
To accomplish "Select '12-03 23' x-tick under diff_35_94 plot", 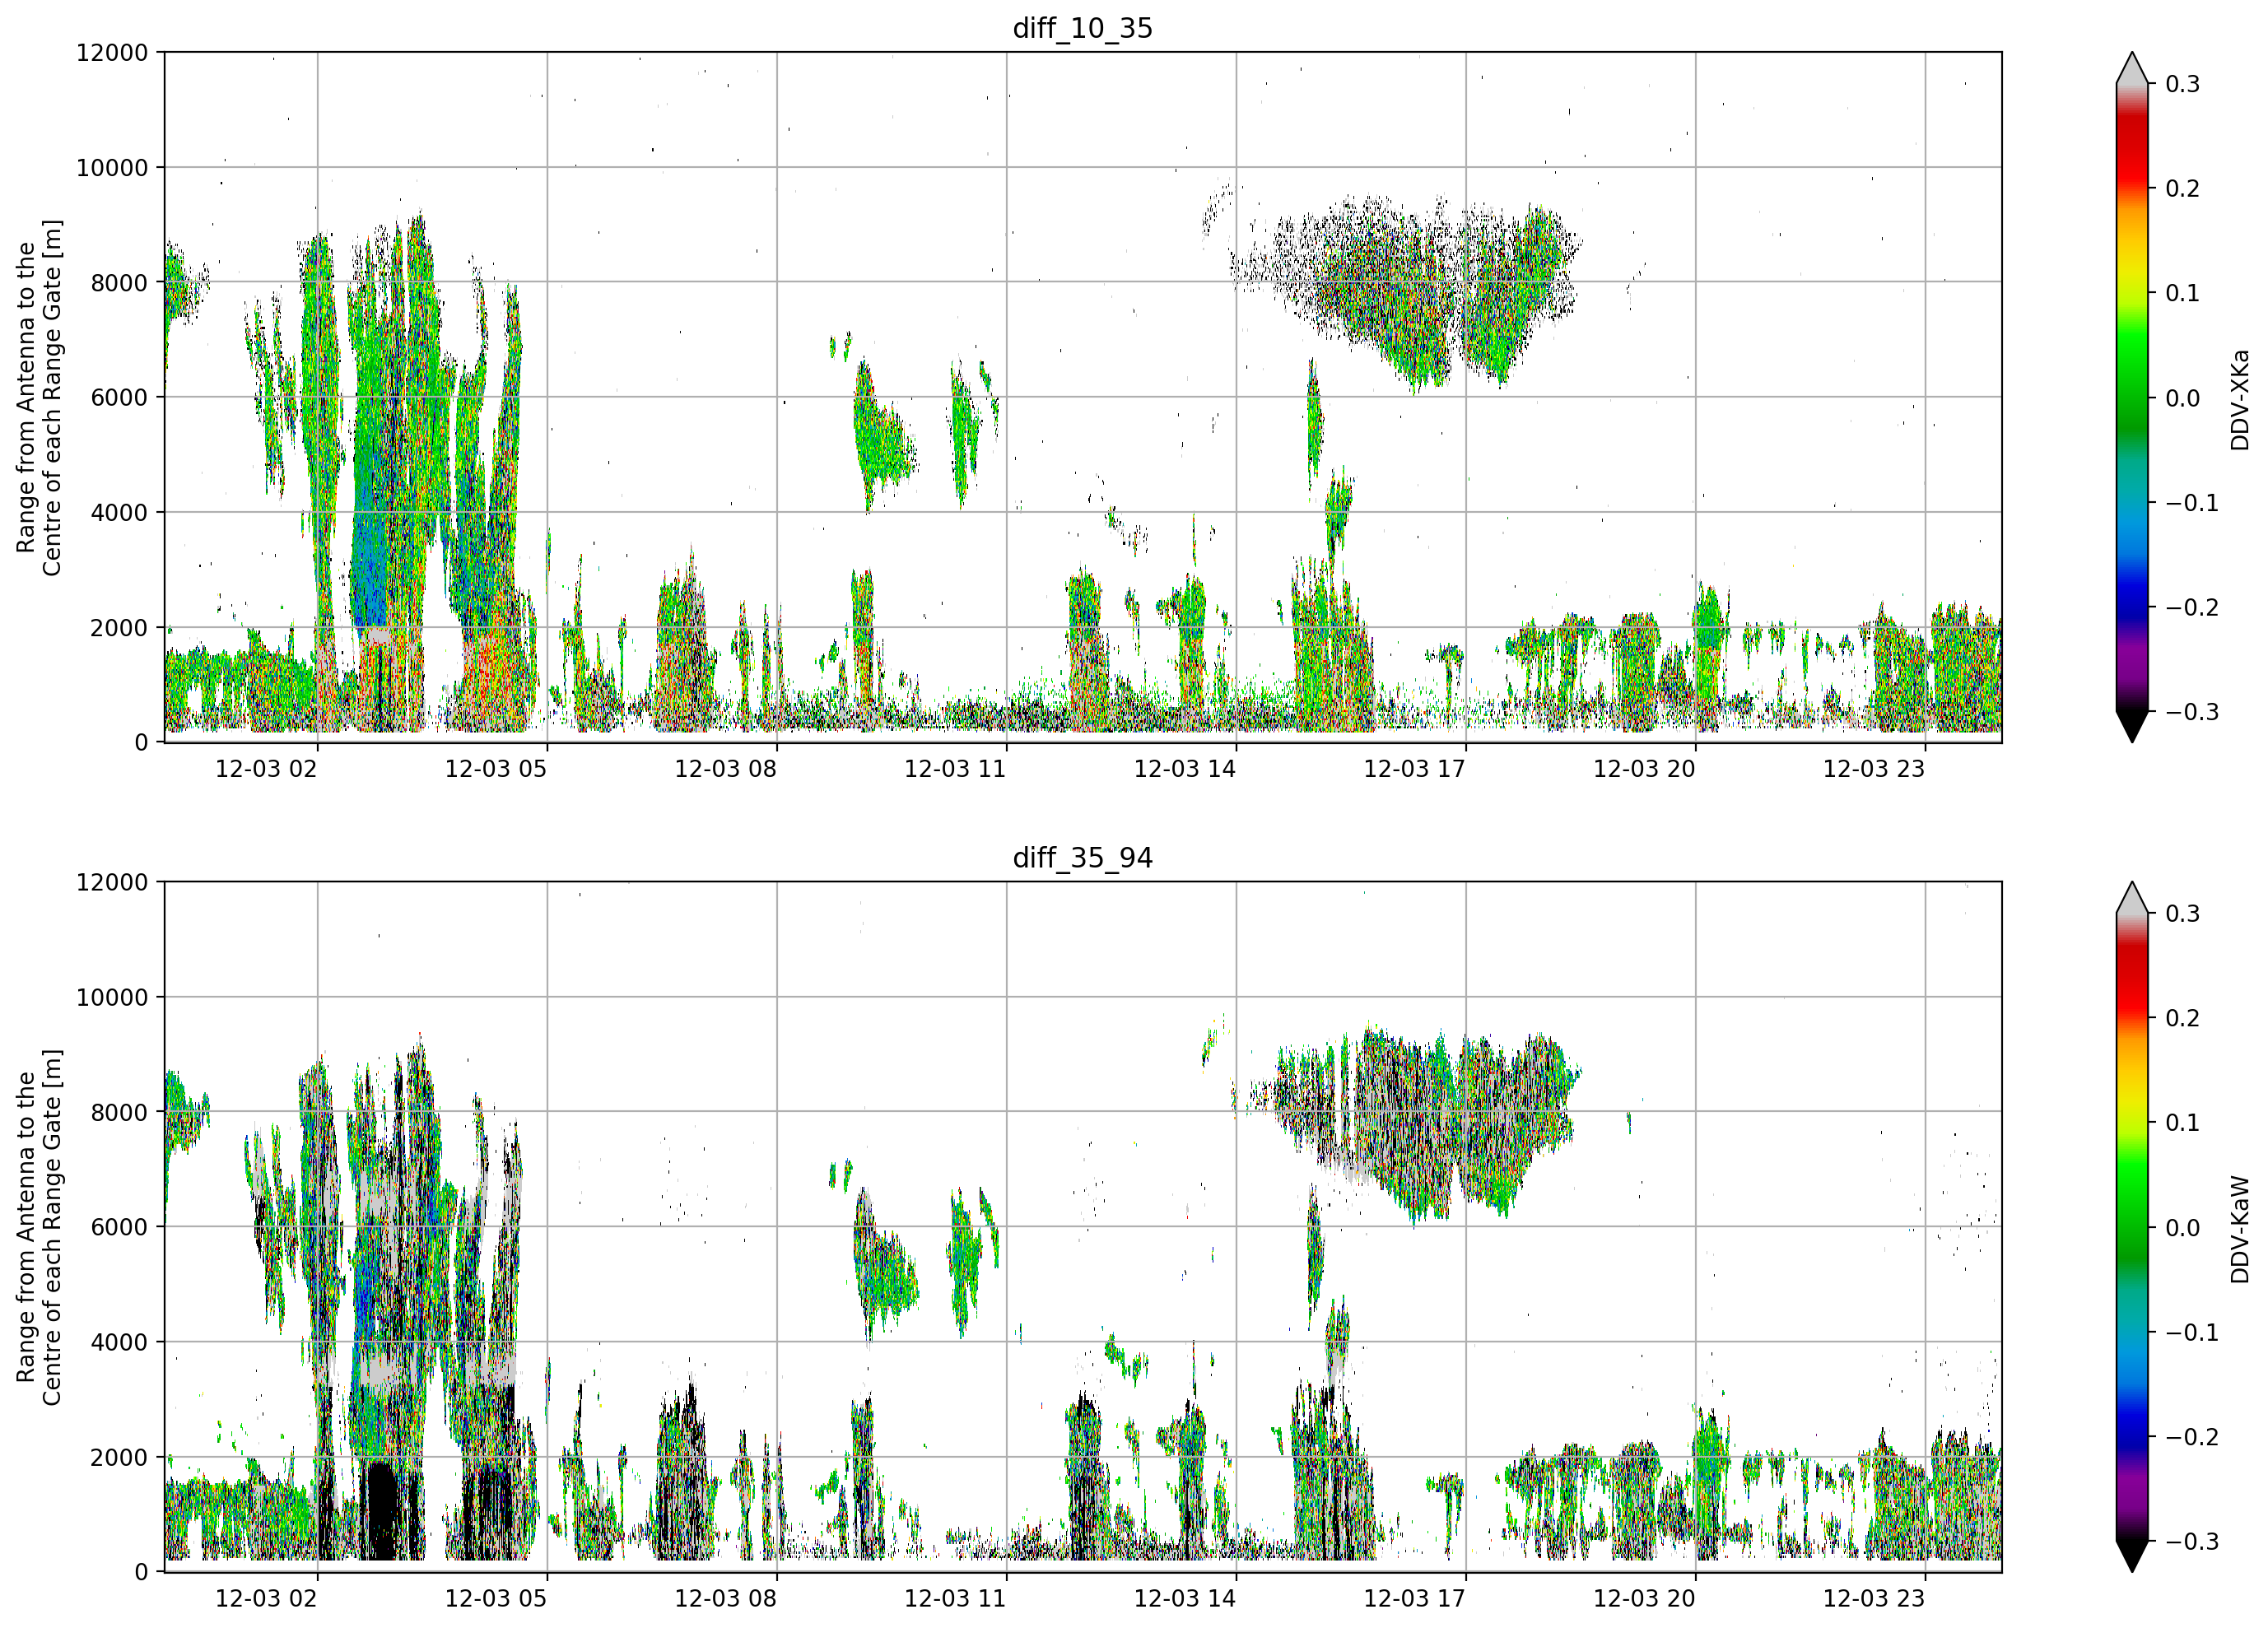I will pyautogui.click(x=1874, y=1599).
